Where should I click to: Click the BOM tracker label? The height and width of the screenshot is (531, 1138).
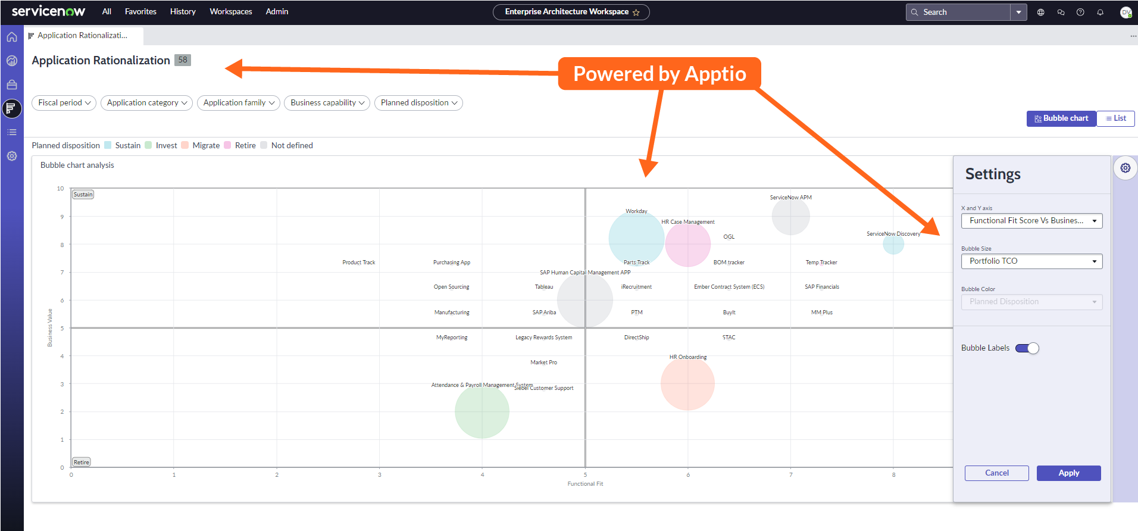[x=729, y=263]
